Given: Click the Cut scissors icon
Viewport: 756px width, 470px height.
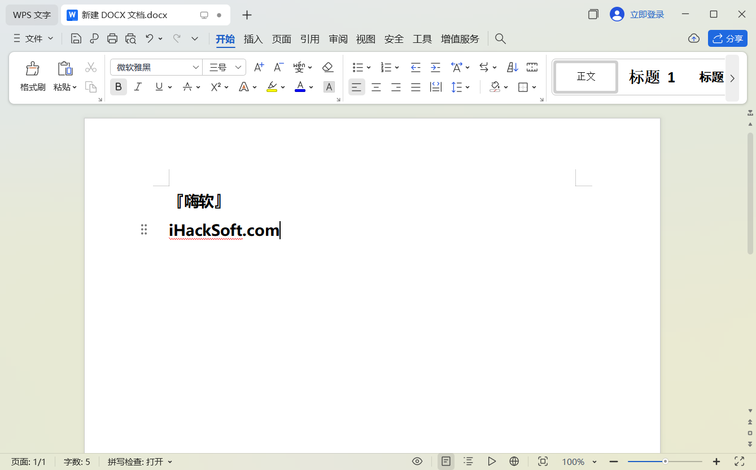Looking at the screenshot, I should (91, 68).
